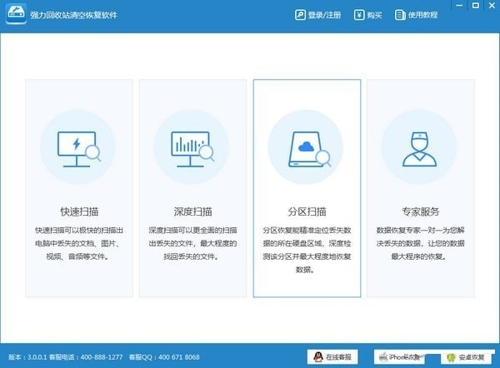Click the 专家服务 description paragraph

click(421, 243)
